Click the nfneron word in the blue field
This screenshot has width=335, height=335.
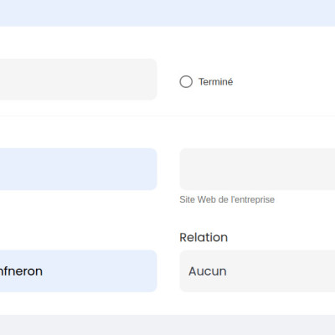[x=21, y=271]
